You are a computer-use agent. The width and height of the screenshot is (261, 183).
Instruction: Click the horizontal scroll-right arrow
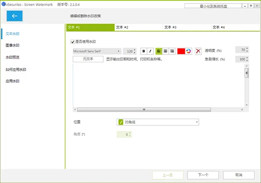pyautogui.click(x=242, y=110)
